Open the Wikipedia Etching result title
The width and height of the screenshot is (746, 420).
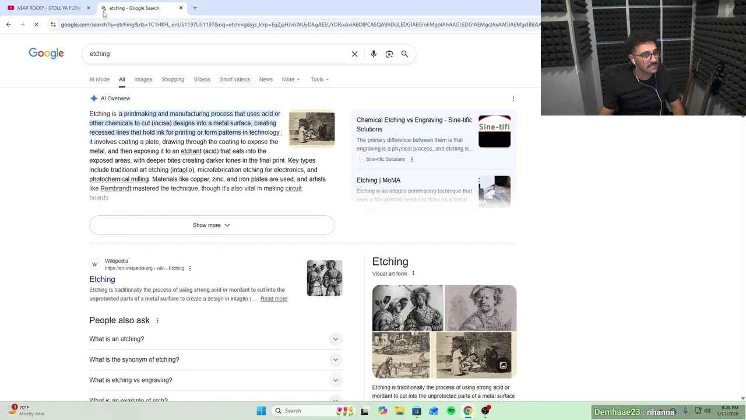point(102,279)
